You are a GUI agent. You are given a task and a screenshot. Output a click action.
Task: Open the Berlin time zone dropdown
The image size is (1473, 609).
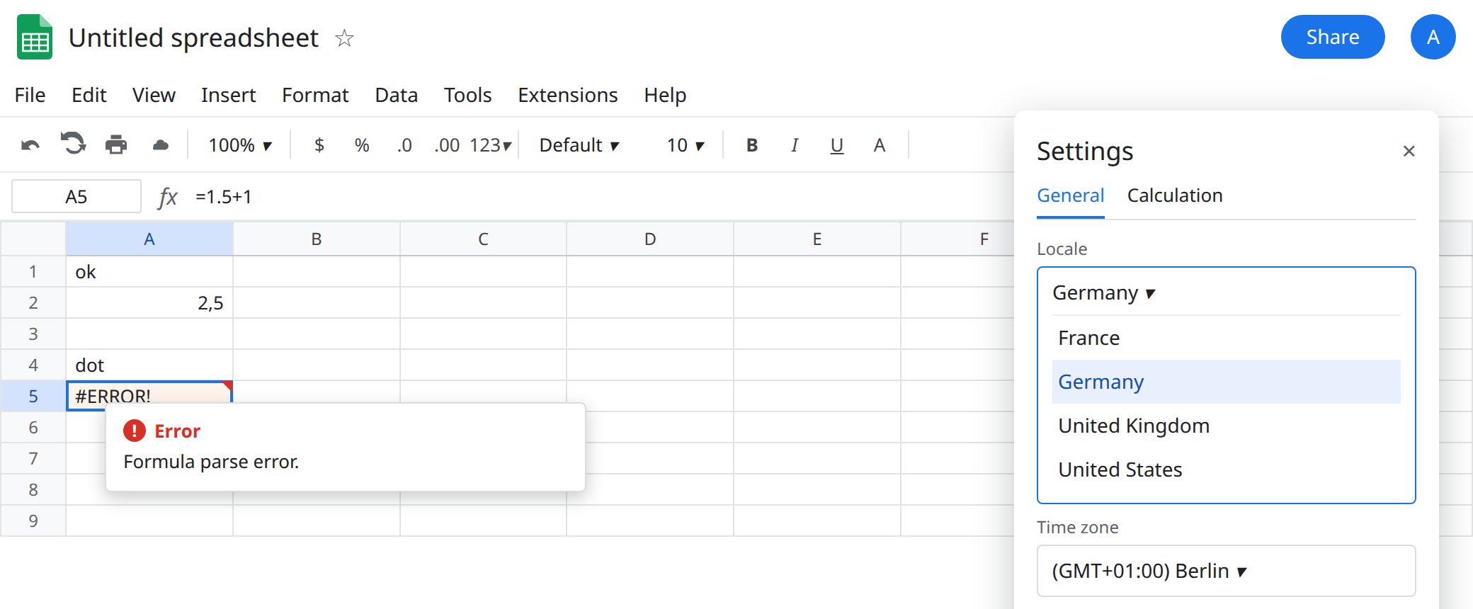[x=1226, y=571]
